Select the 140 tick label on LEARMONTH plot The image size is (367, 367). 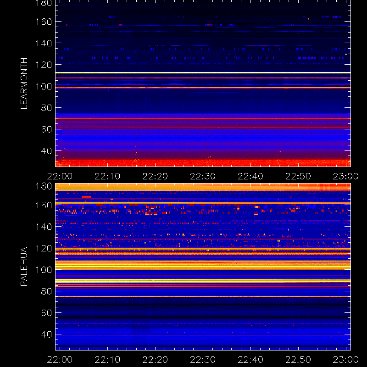pos(44,43)
